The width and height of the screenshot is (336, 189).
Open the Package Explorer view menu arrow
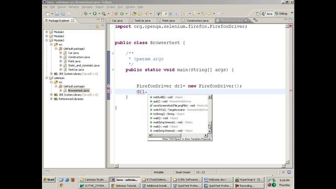pyautogui.click(x=103, y=26)
